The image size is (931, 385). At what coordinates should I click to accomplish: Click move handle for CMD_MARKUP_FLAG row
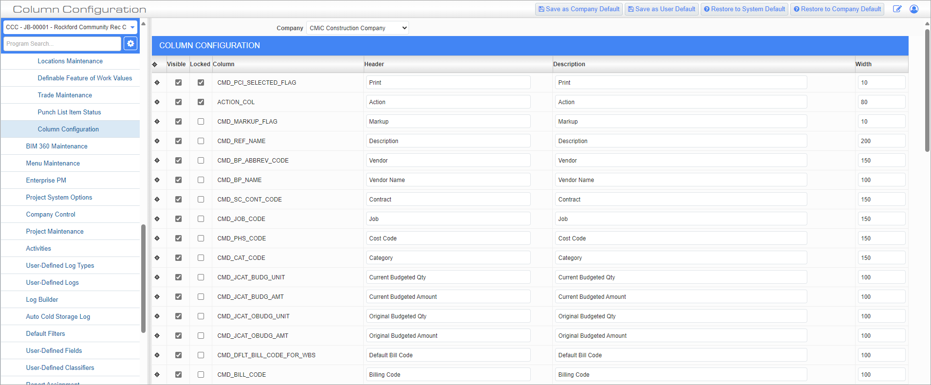point(157,122)
